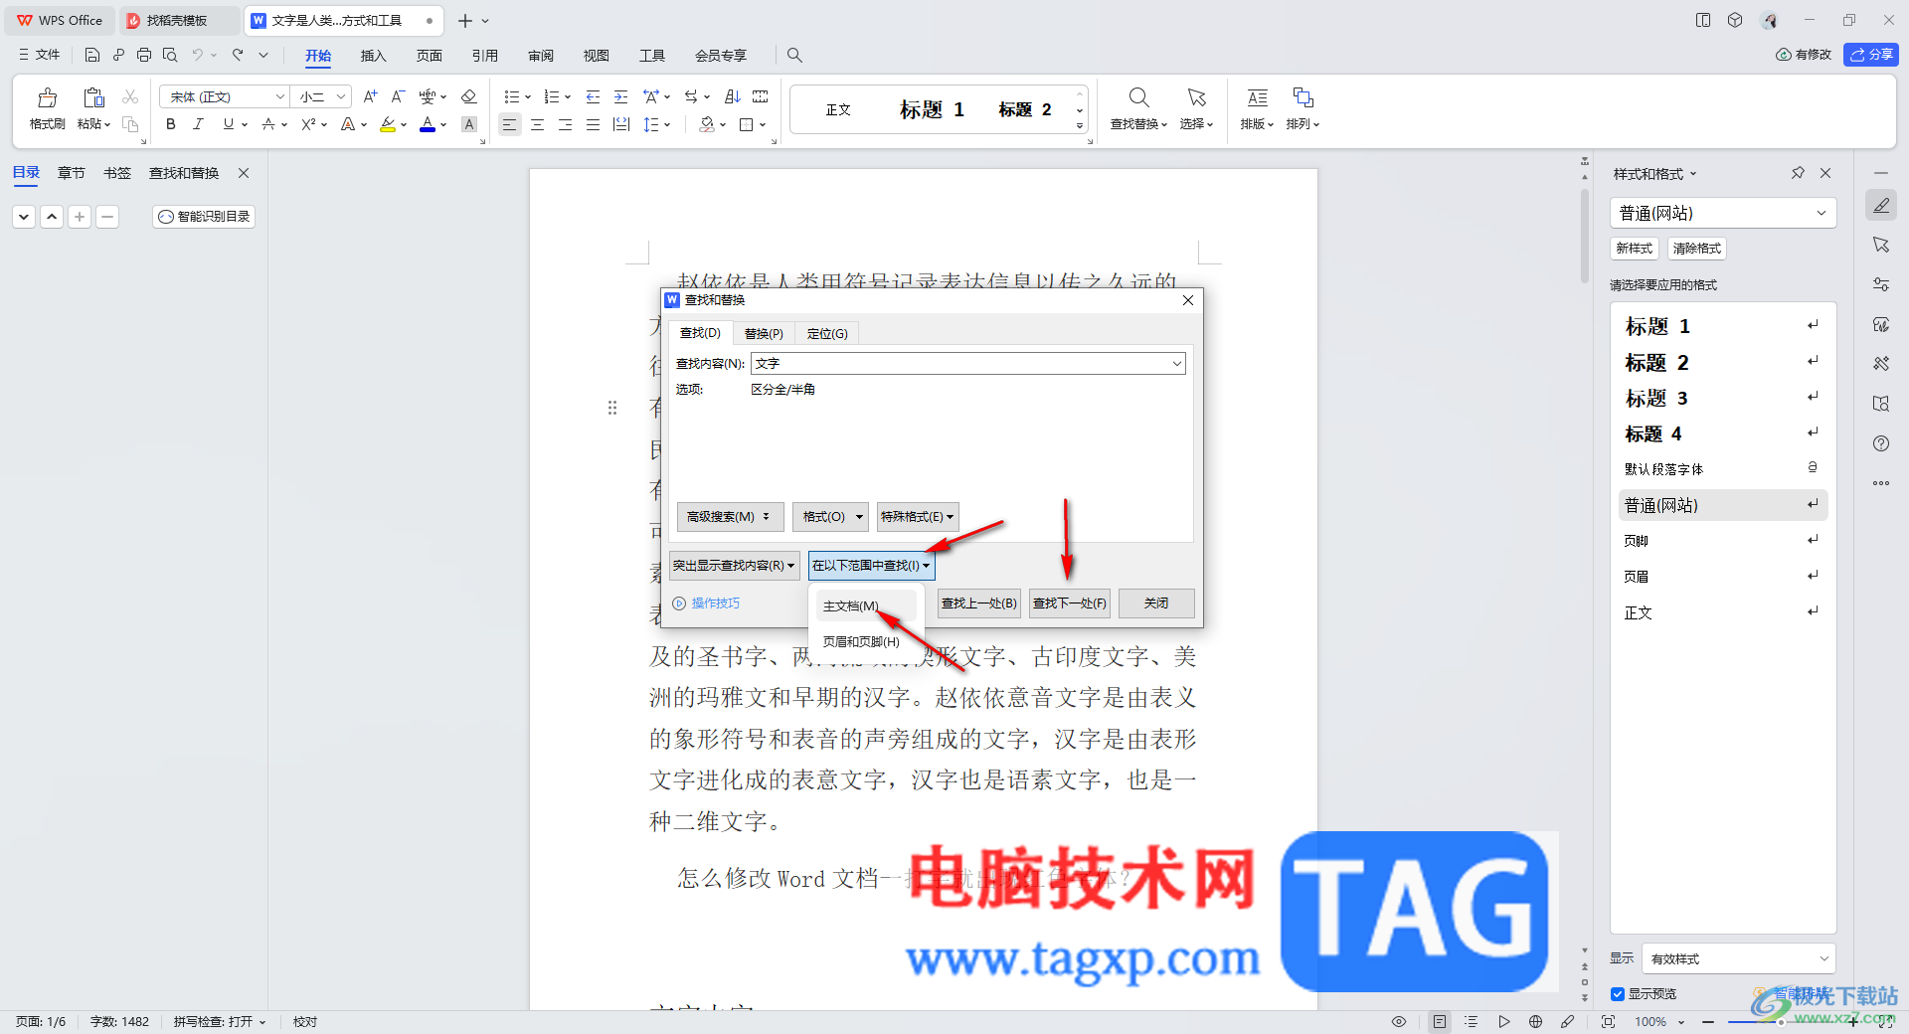Click the Undo arrow icon
Screen dimensions: 1909x1034
198,55
